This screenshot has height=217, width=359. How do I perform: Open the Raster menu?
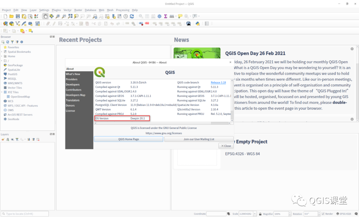click(78, 10)
